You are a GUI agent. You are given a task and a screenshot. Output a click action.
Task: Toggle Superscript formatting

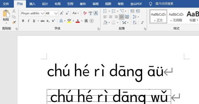click(x=53, y=21)
